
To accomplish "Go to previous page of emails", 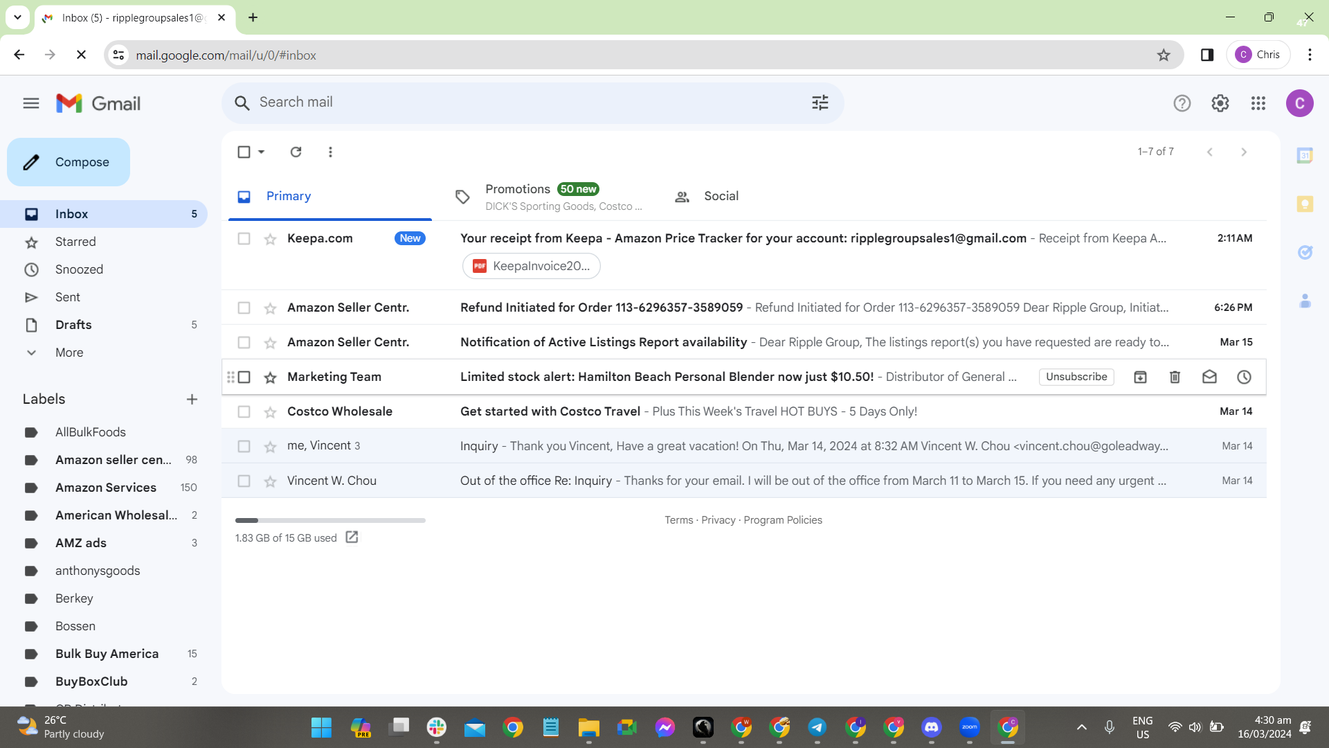I will click(x=1209, y=152).
